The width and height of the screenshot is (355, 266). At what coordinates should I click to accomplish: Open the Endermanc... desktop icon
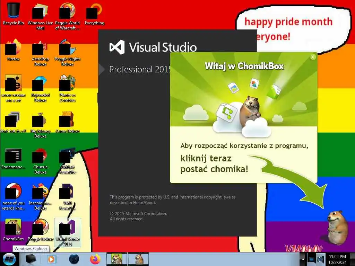[x=14, y=158]
